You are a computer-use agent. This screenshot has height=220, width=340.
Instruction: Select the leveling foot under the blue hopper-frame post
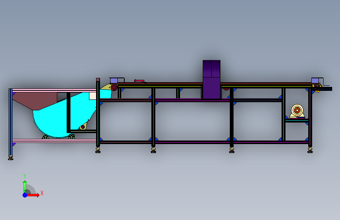(x=11, y=157)
